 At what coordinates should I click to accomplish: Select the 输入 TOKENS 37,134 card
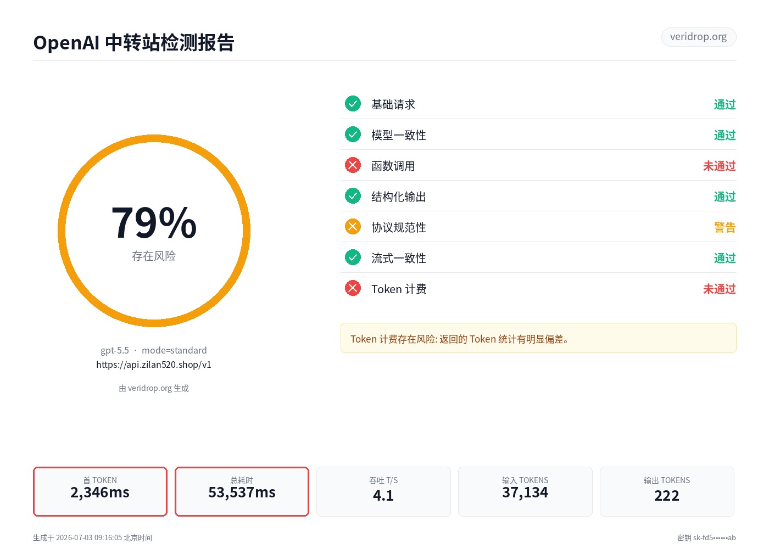525,491
